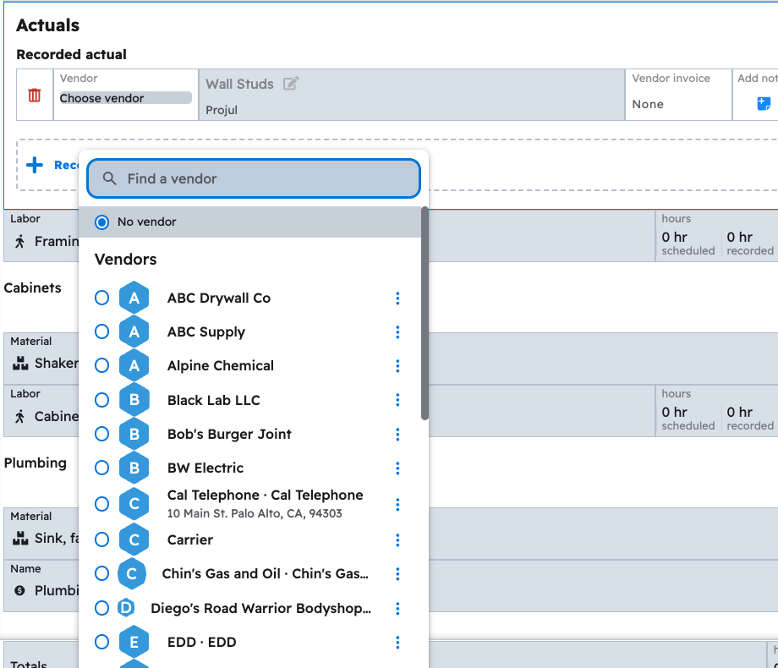The height and width of the screenshot is (668, 778).
Task: Click the ABC Supply vendor name
Action: (x=205, y=332)
